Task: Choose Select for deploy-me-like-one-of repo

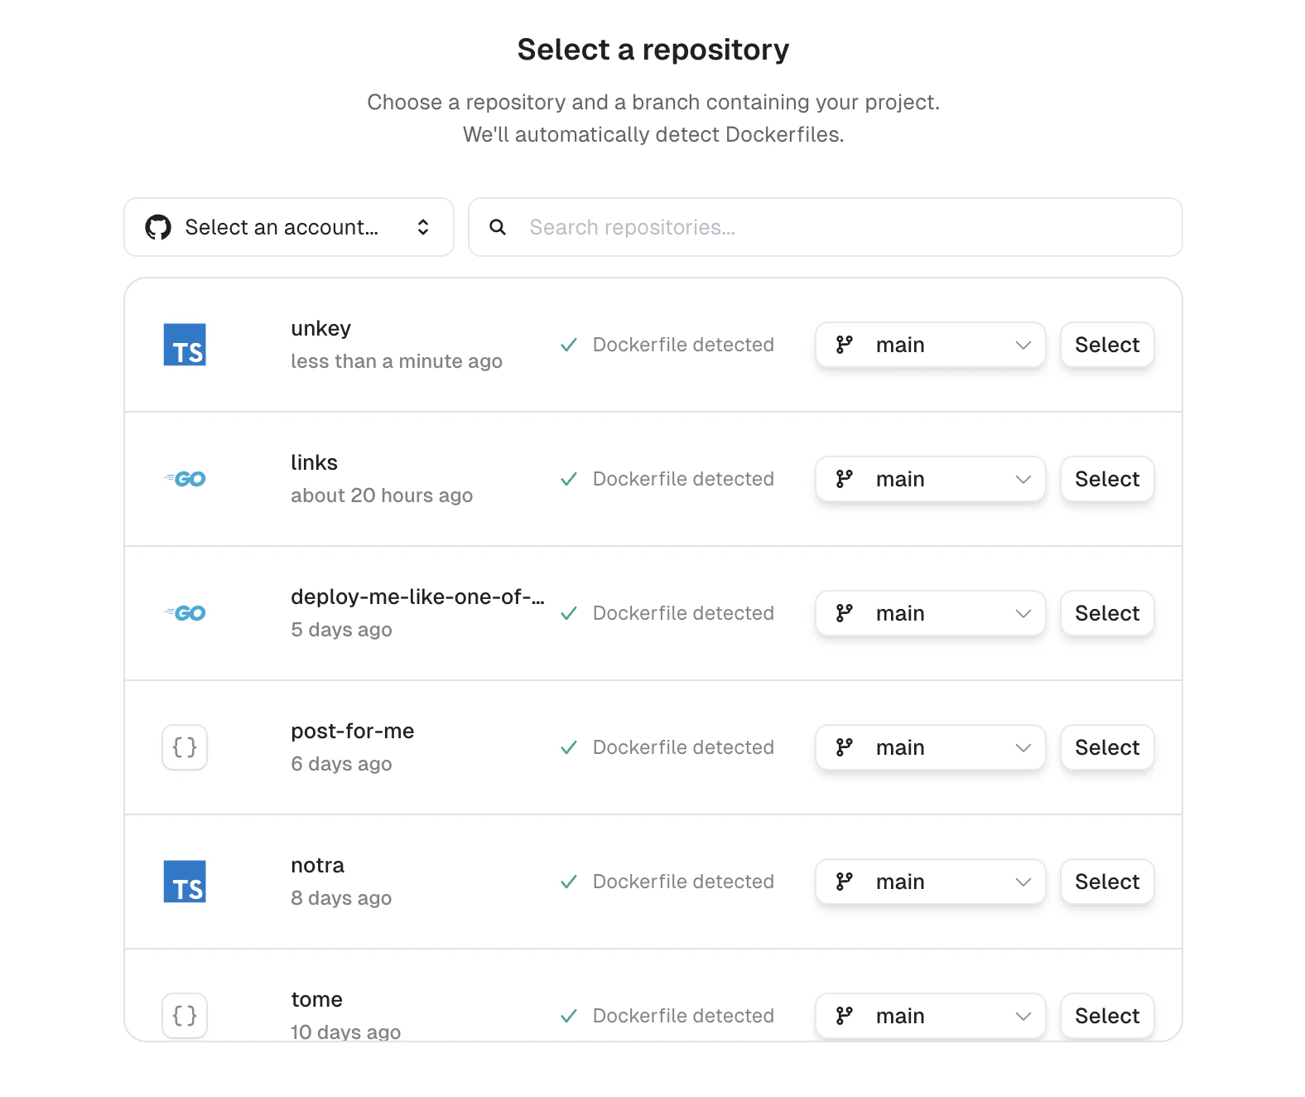Action: point(1107,613)
